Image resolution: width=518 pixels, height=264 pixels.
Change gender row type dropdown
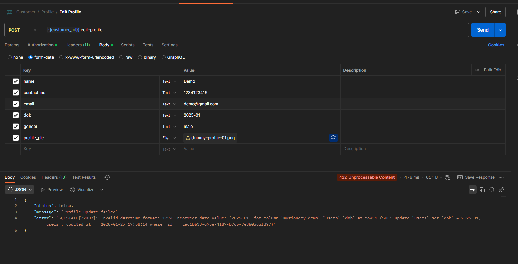tap(169, 127)
